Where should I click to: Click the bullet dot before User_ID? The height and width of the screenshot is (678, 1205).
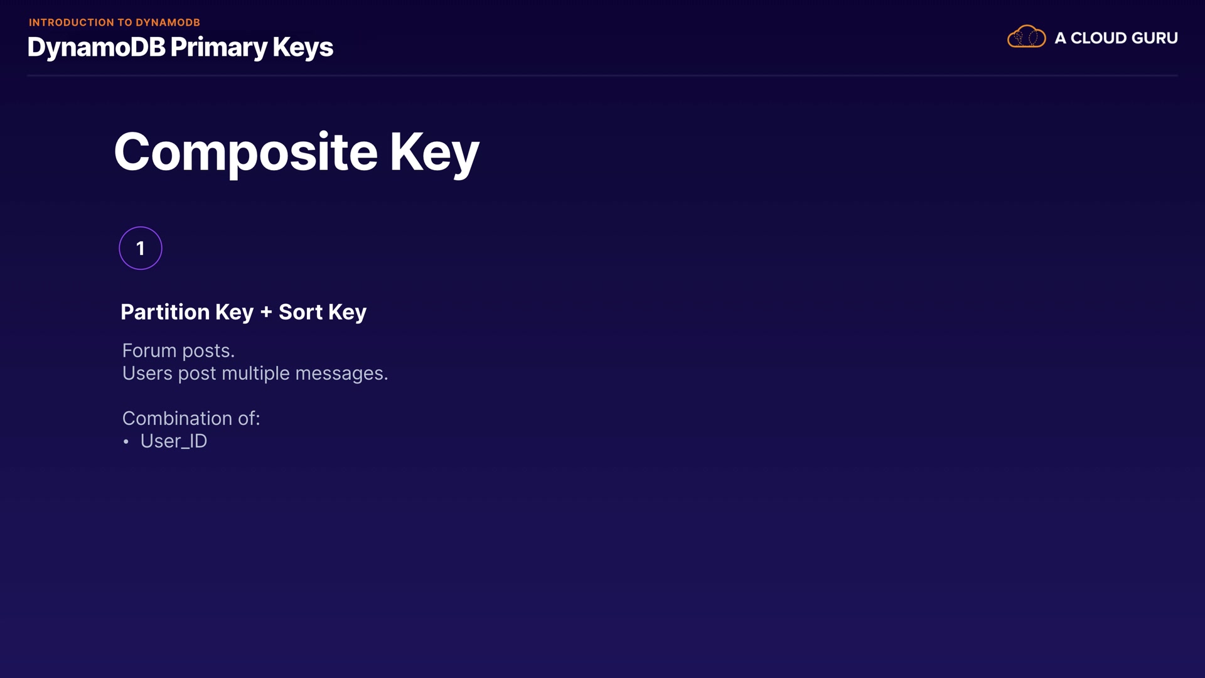coord(126,442)
